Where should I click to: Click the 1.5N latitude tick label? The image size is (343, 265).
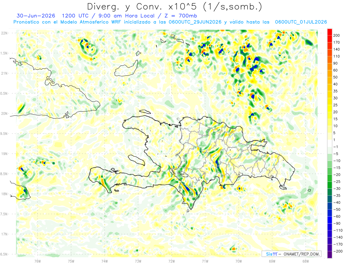(x=4, y=53)
